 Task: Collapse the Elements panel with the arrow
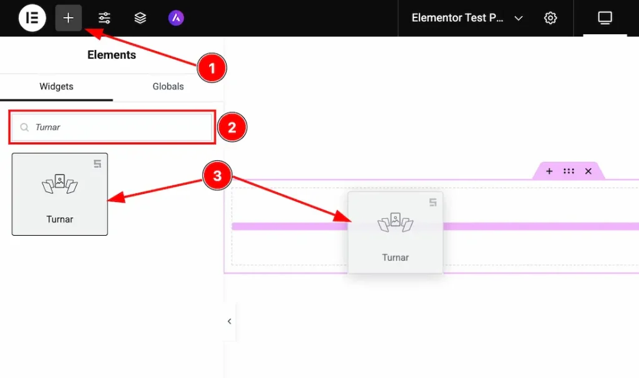228,321
